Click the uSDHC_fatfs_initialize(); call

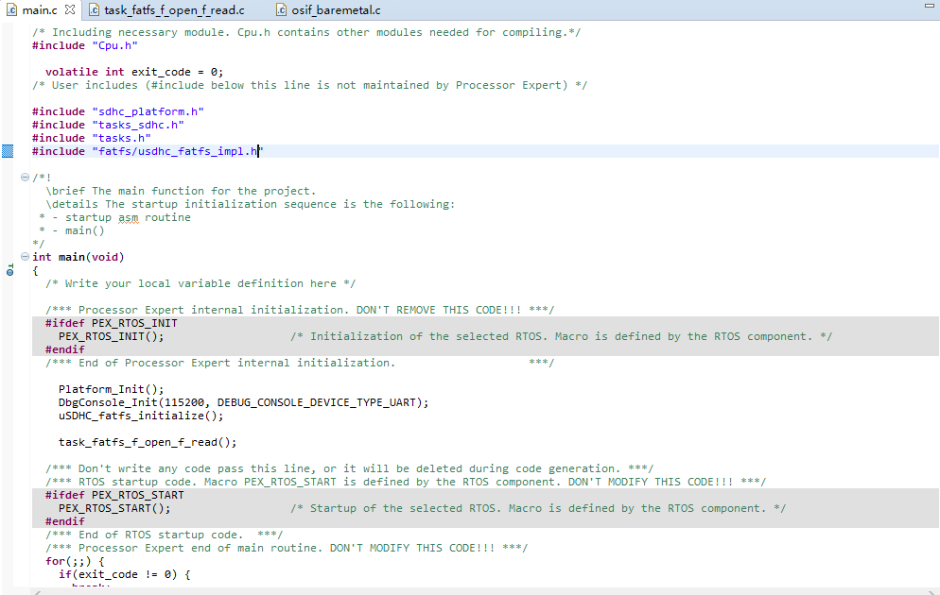click(141, 416)
